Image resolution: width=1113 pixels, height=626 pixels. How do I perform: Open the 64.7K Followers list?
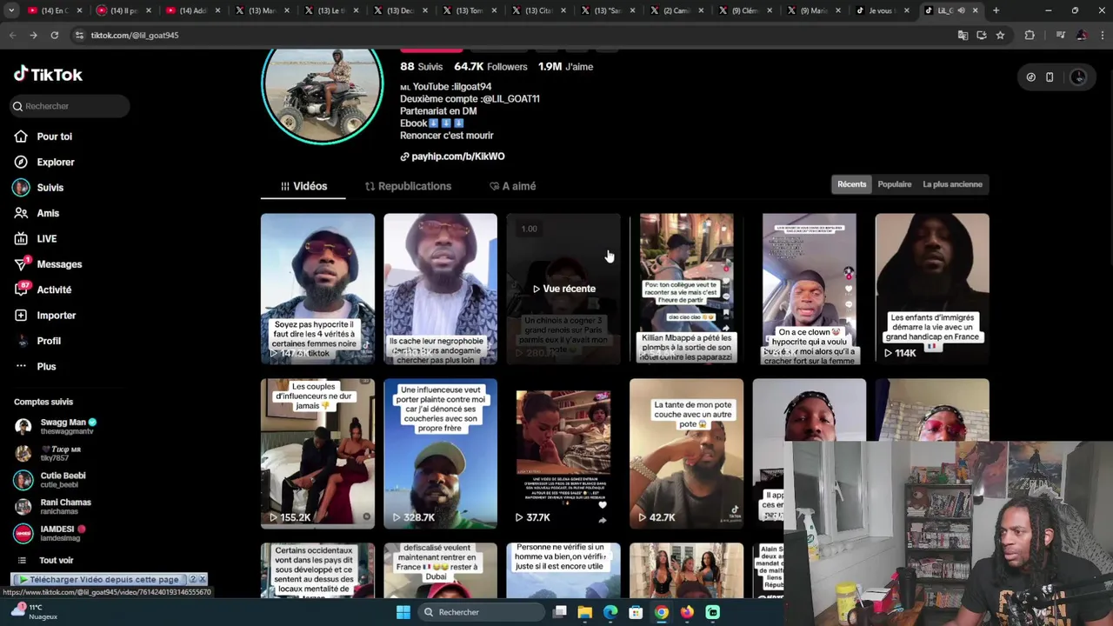pyautogui.click(x=490, y=67)
